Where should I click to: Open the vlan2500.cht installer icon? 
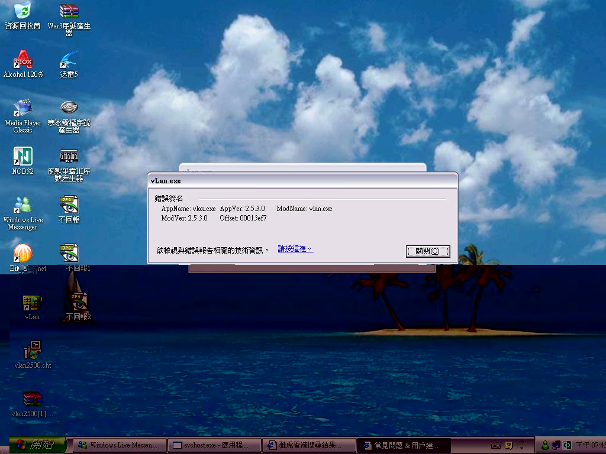[32, 351]
